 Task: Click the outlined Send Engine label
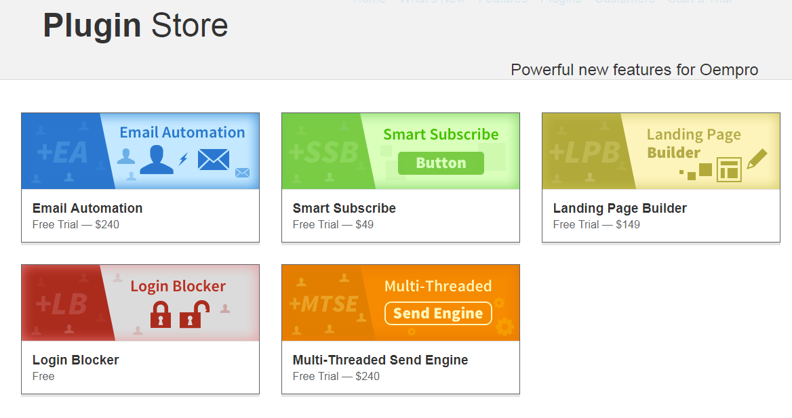point(438,313)
